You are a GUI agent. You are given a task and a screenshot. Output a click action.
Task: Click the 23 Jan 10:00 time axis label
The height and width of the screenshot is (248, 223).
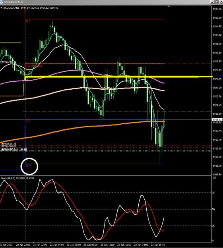pyautogui.click(x=107, y=245)
